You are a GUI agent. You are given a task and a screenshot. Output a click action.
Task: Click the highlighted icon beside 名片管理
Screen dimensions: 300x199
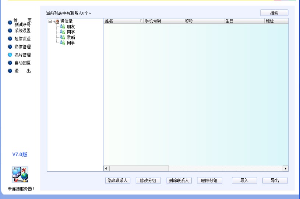[10, 55]
